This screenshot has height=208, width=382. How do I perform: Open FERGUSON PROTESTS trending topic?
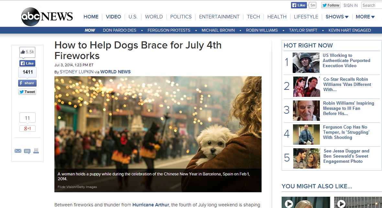pos(169,30)
